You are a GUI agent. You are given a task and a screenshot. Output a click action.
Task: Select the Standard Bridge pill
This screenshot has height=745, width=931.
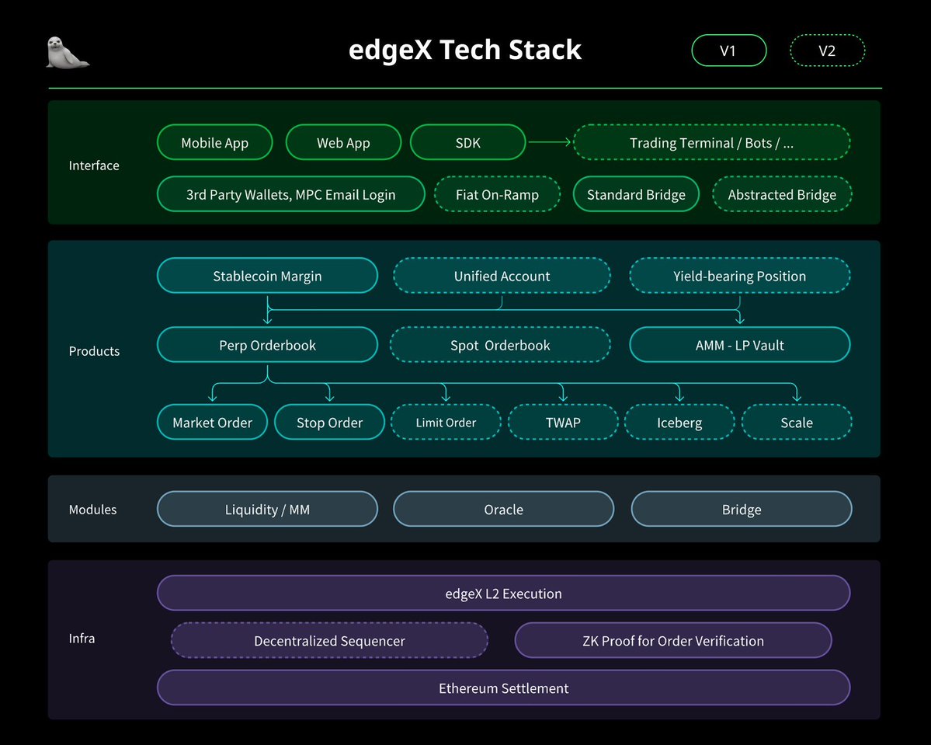pos(636,194)
